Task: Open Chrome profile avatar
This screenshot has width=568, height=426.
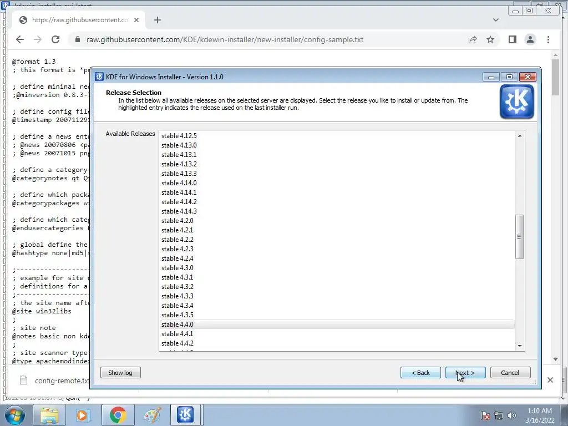Action: point(530,39)
